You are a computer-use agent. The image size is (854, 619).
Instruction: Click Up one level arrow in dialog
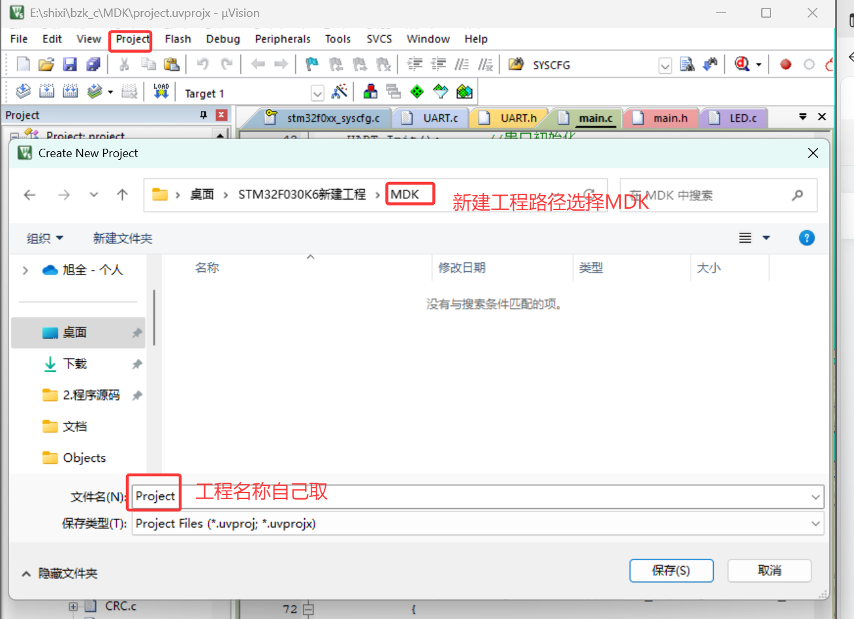[x=122, y=194]
